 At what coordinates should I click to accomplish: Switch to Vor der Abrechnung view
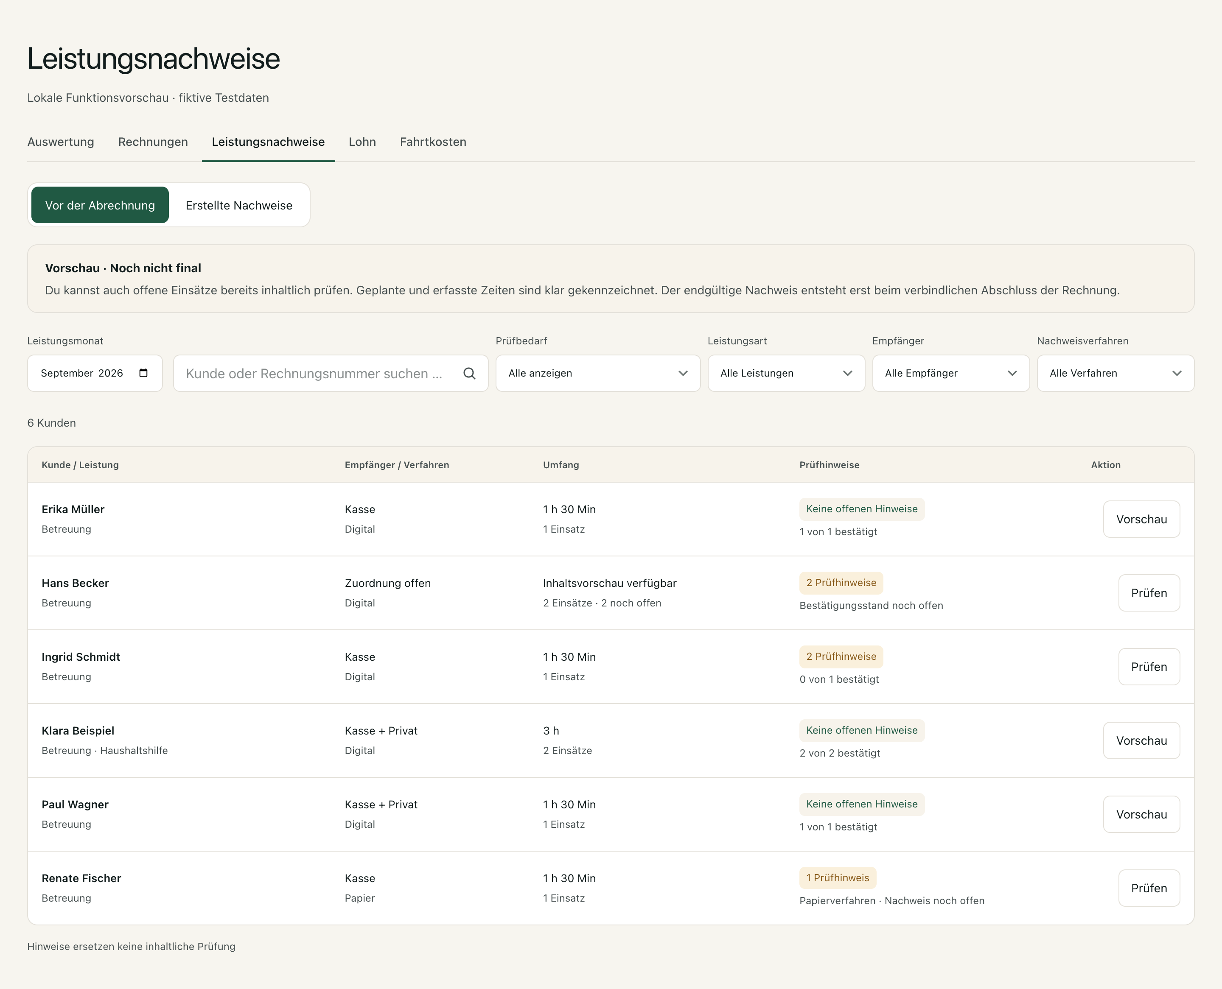tap(100, 205)
